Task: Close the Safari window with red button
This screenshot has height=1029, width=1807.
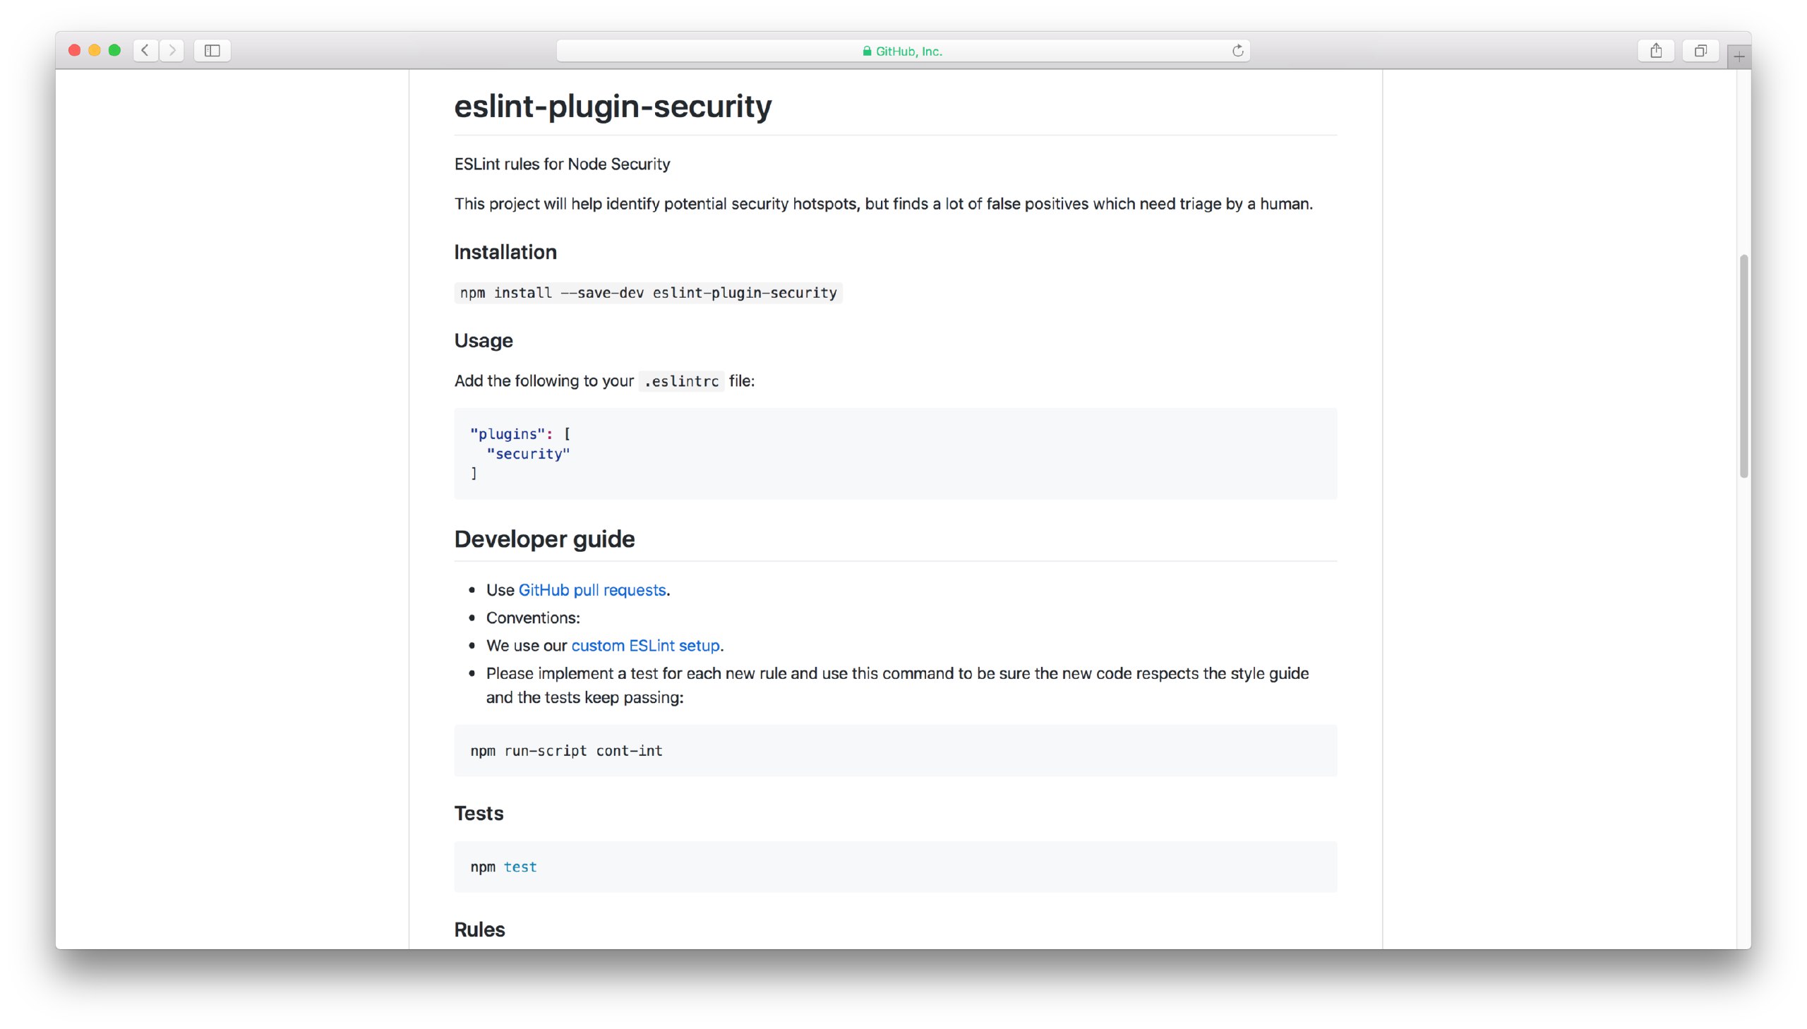Action: (74, 50)
